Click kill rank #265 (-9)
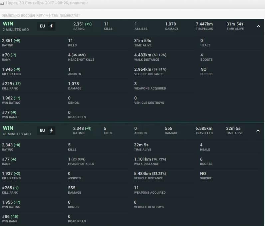Viewport: 265px width, 226px height. [x=10, y=188]
